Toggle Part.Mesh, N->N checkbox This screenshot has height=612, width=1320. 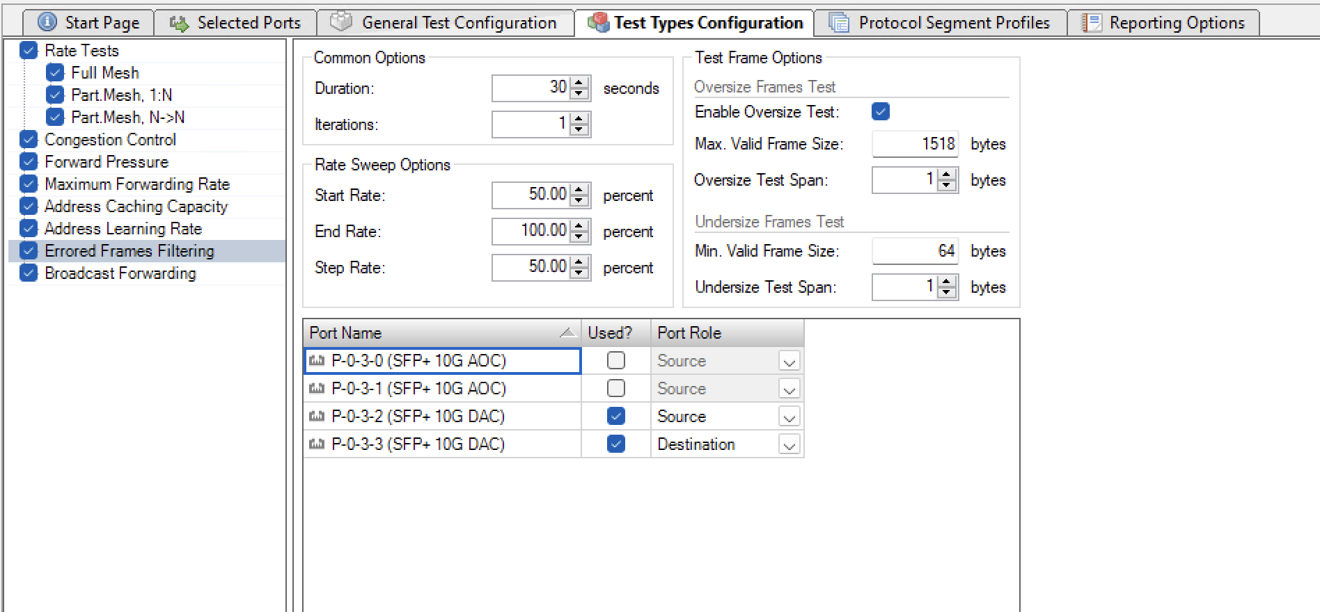[x=55, y=117]
